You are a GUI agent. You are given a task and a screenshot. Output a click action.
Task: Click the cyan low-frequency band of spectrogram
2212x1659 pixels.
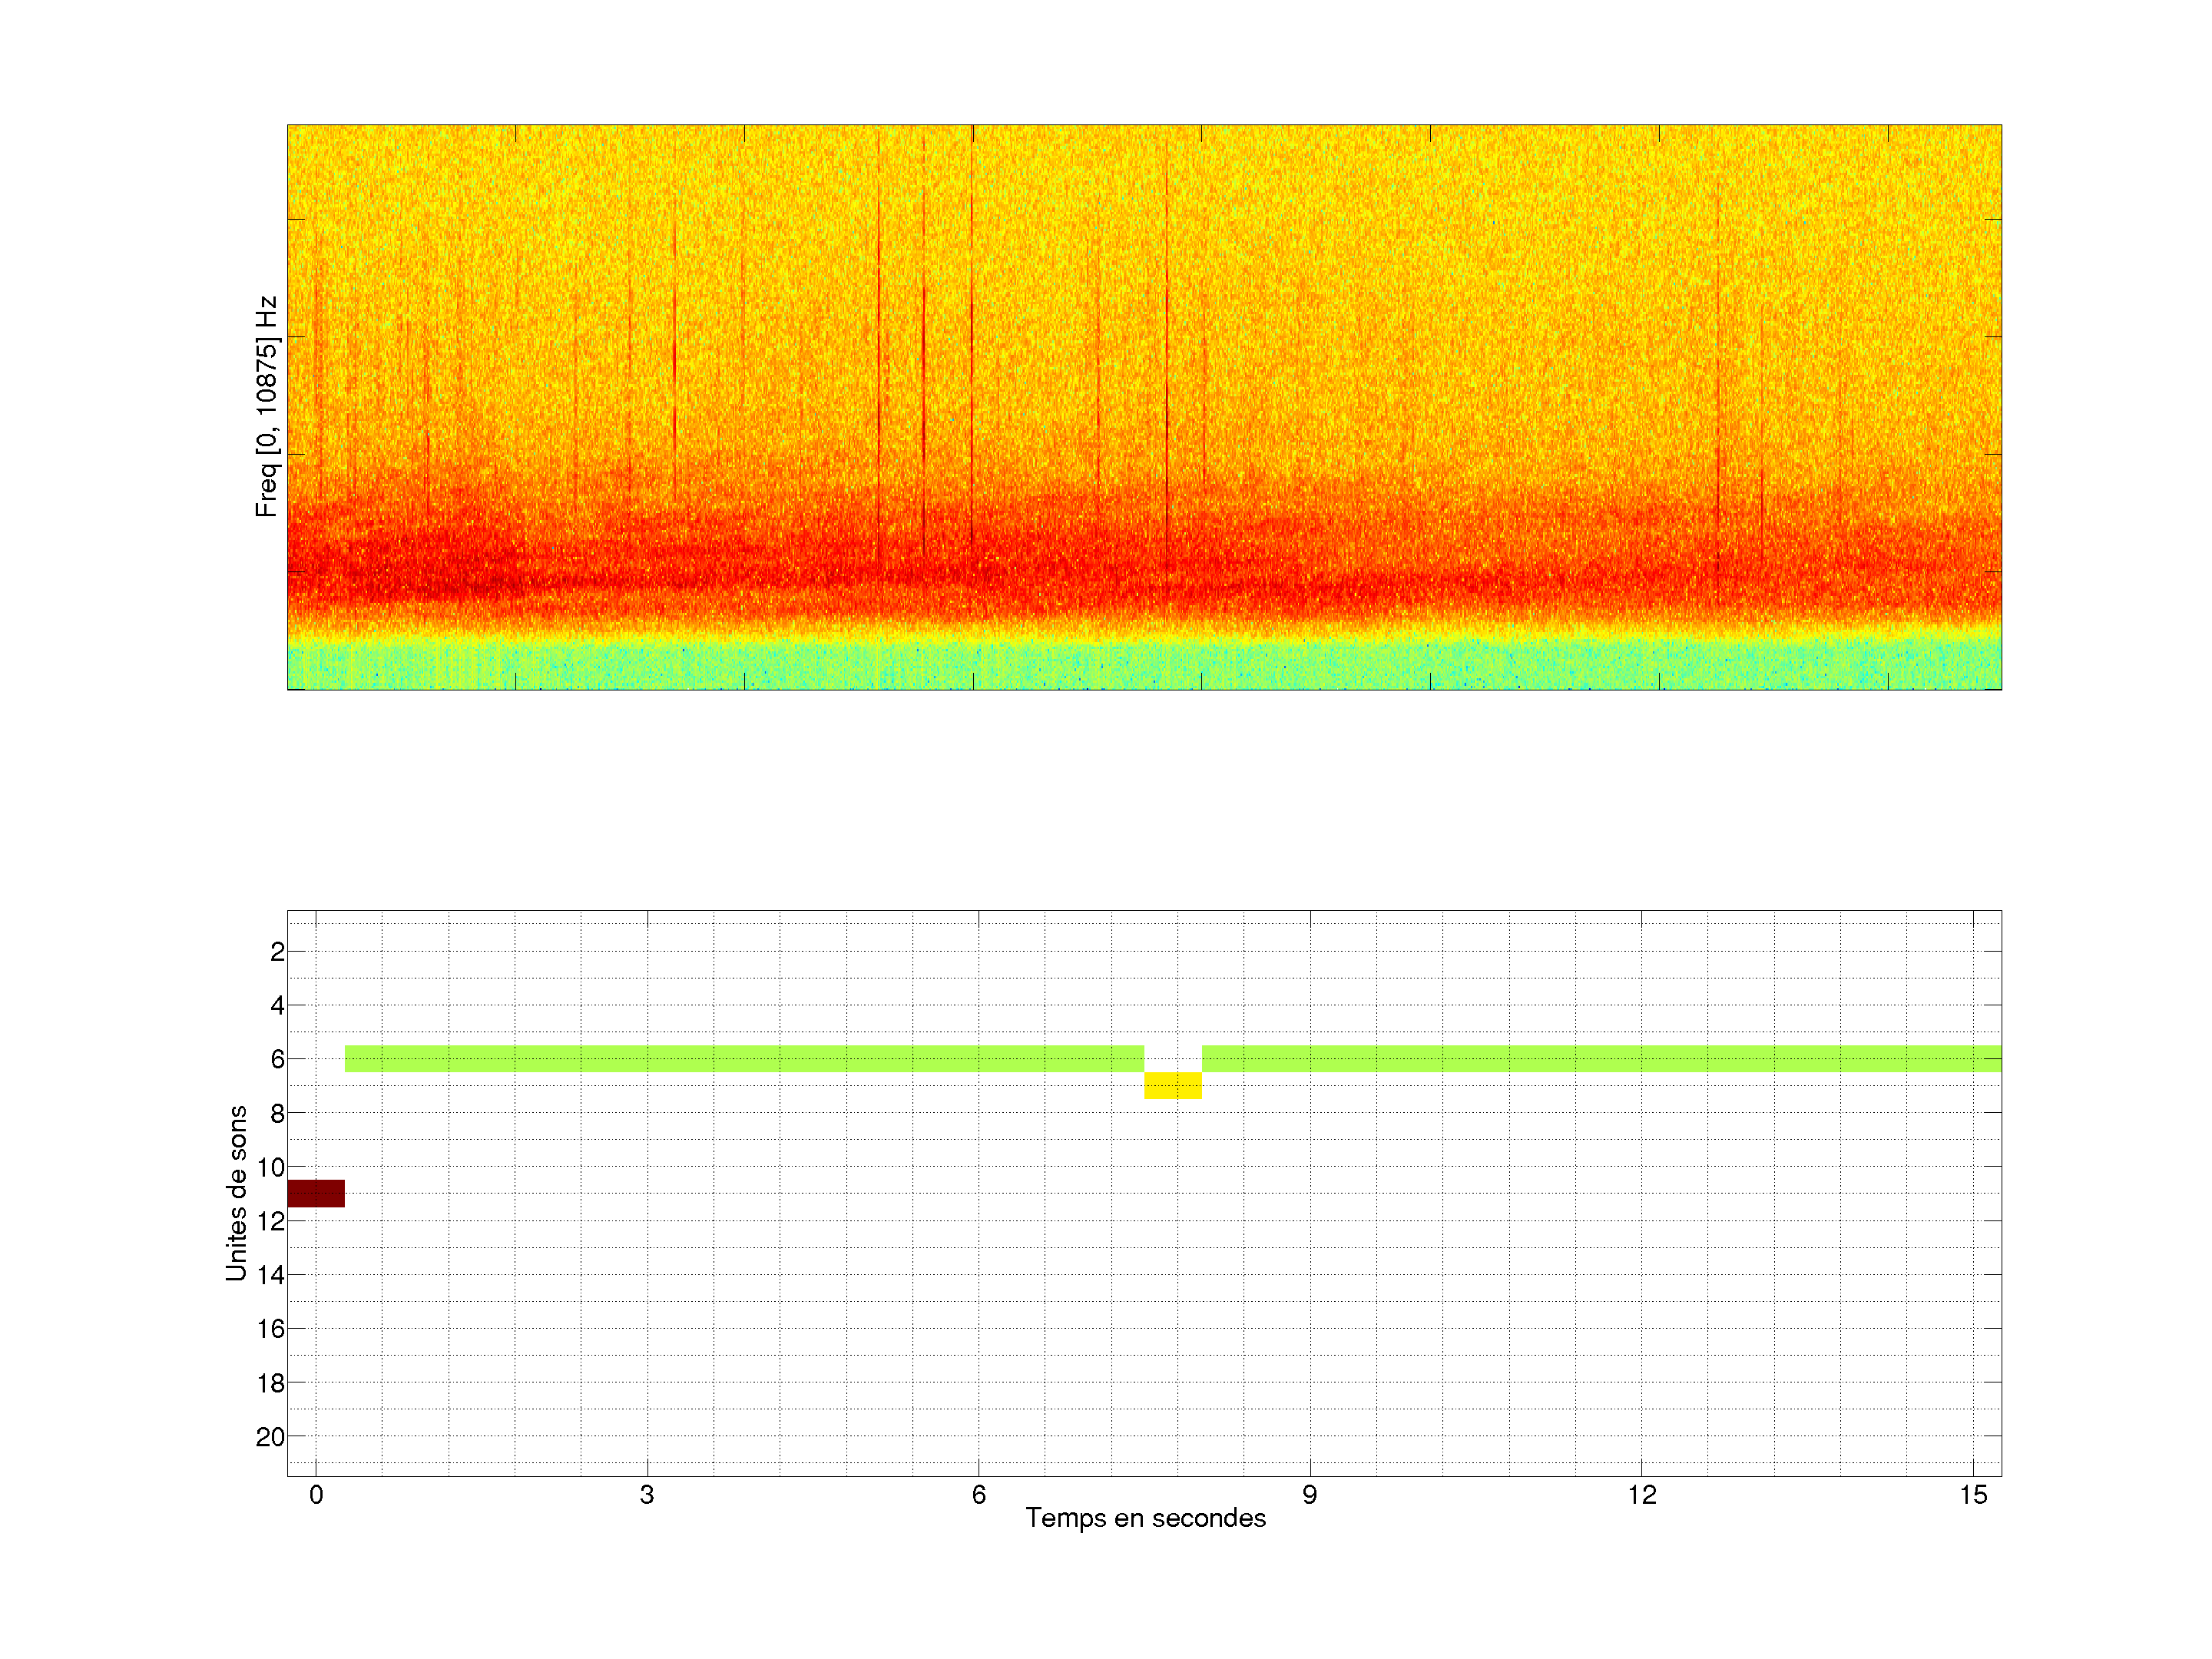tap(1144, 665)
